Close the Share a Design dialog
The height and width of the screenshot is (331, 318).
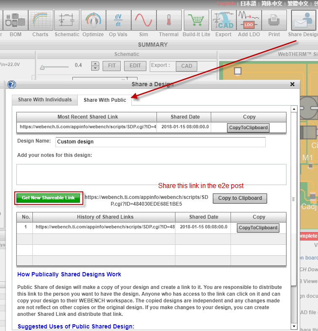coord(292,84)
